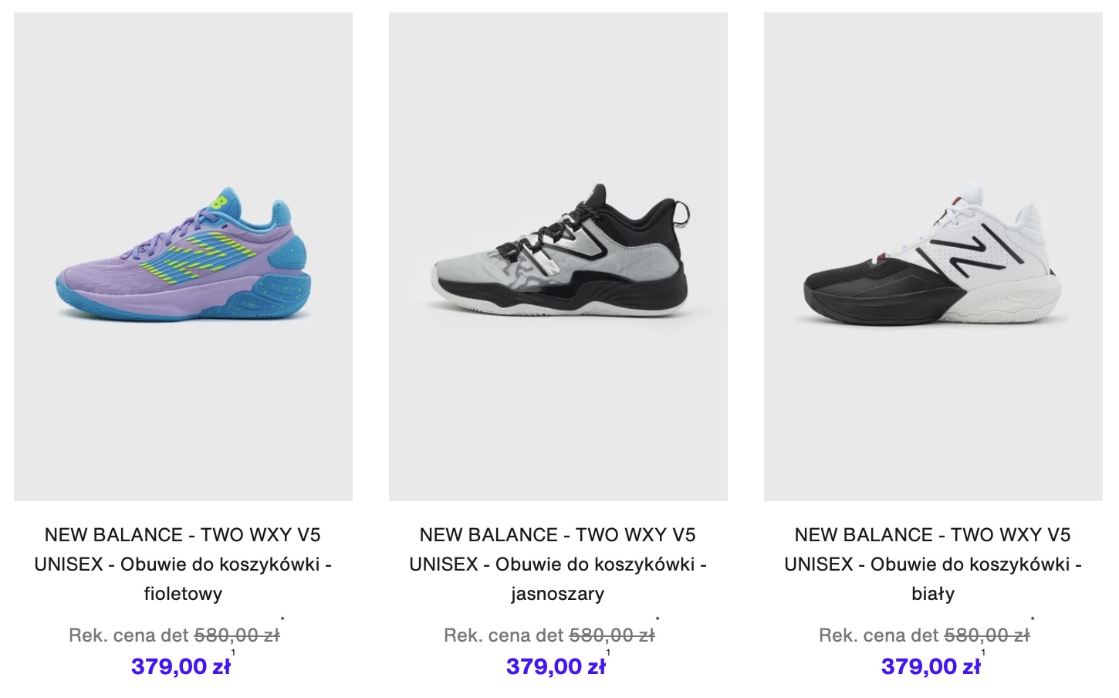Image resolution: width=1119 pixels, height=698 pixels.
Task: Click the 379,00 zł price under the white shoe
Action: (x=931, y=666)
